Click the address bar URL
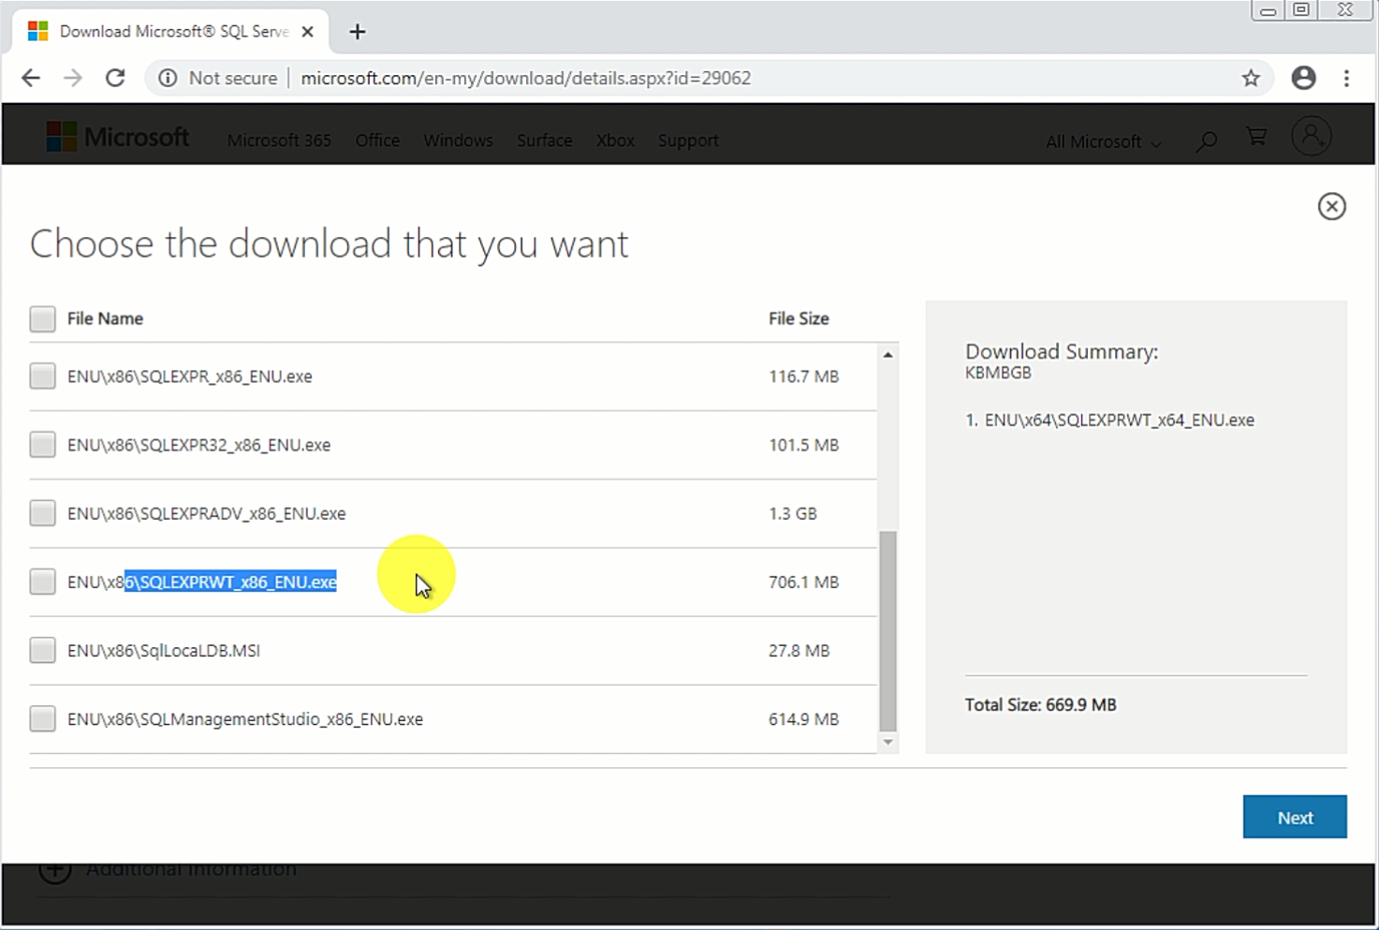This screenshot has width=1379, height=930. 525,78
